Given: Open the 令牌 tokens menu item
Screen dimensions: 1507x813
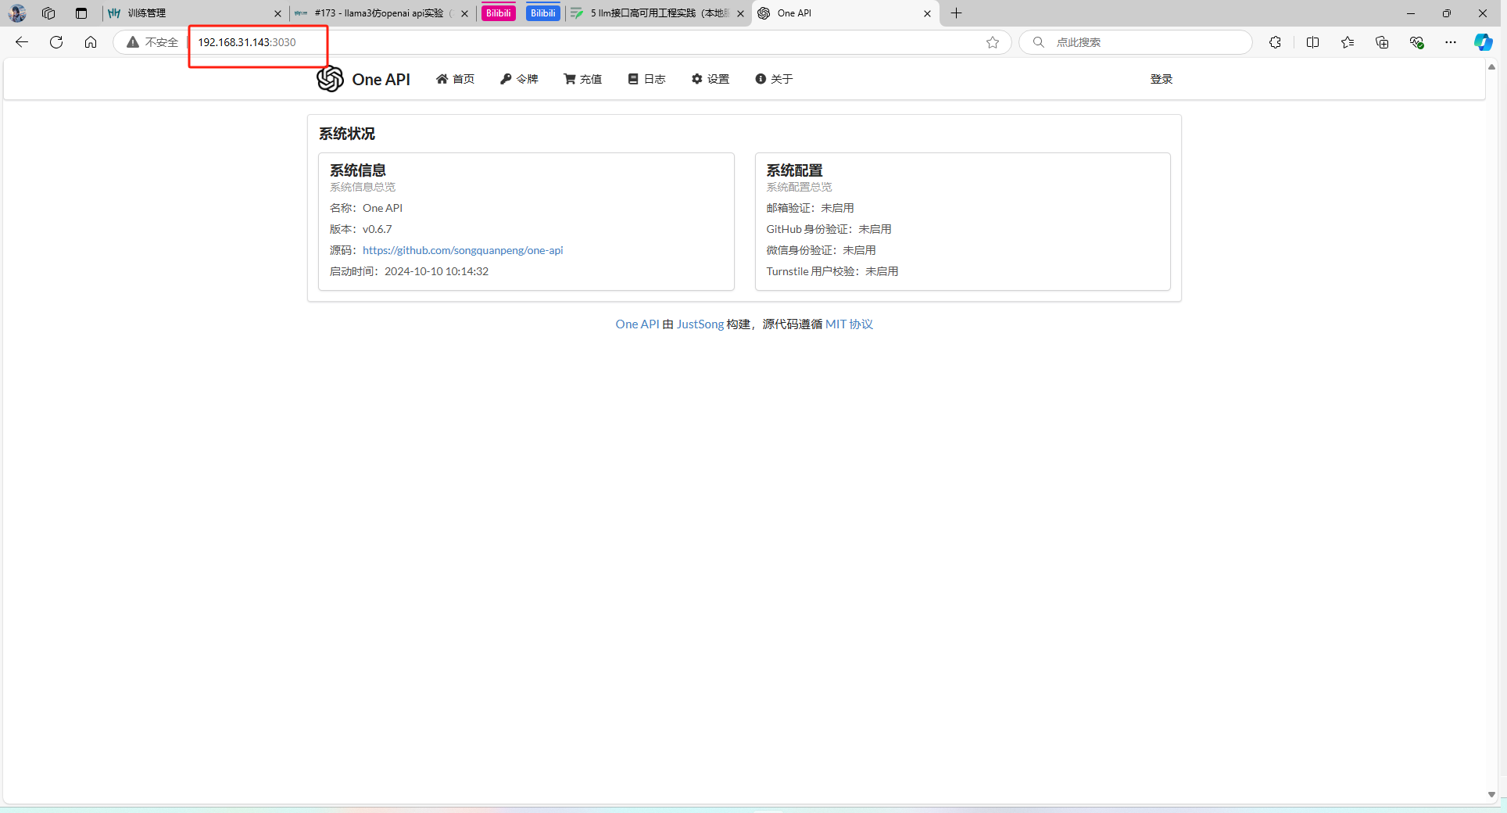Looking at the screenshot, I should tap(519, 79).
